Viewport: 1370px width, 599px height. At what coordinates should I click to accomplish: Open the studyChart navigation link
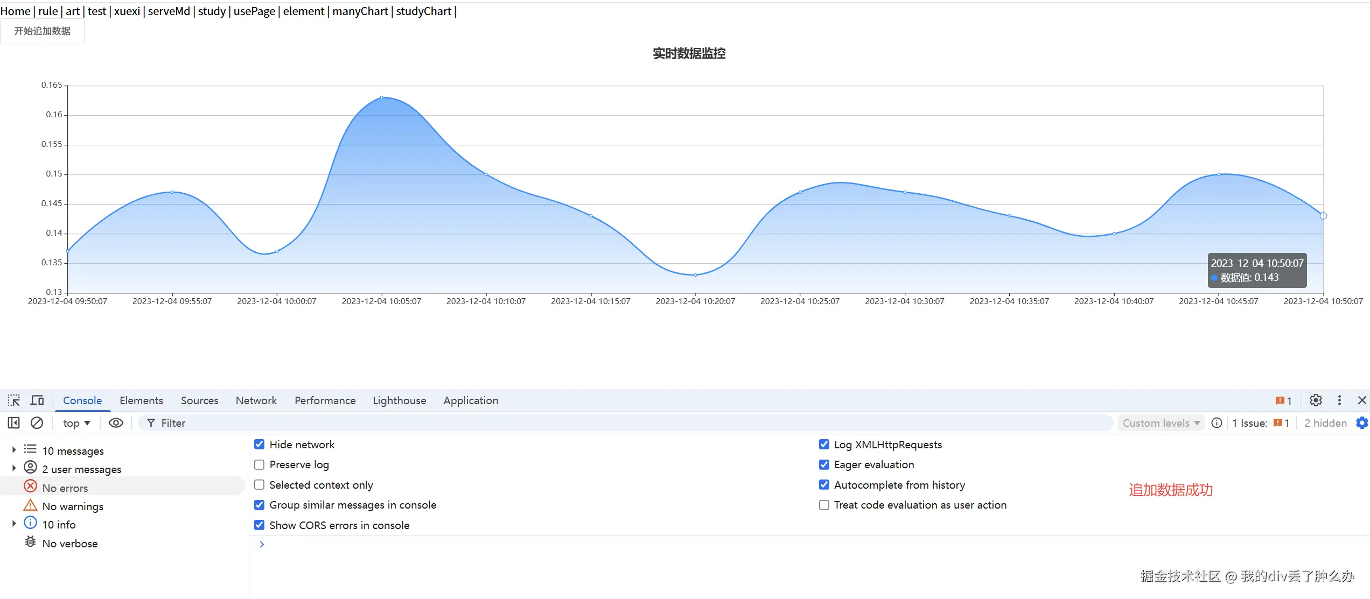423,11
